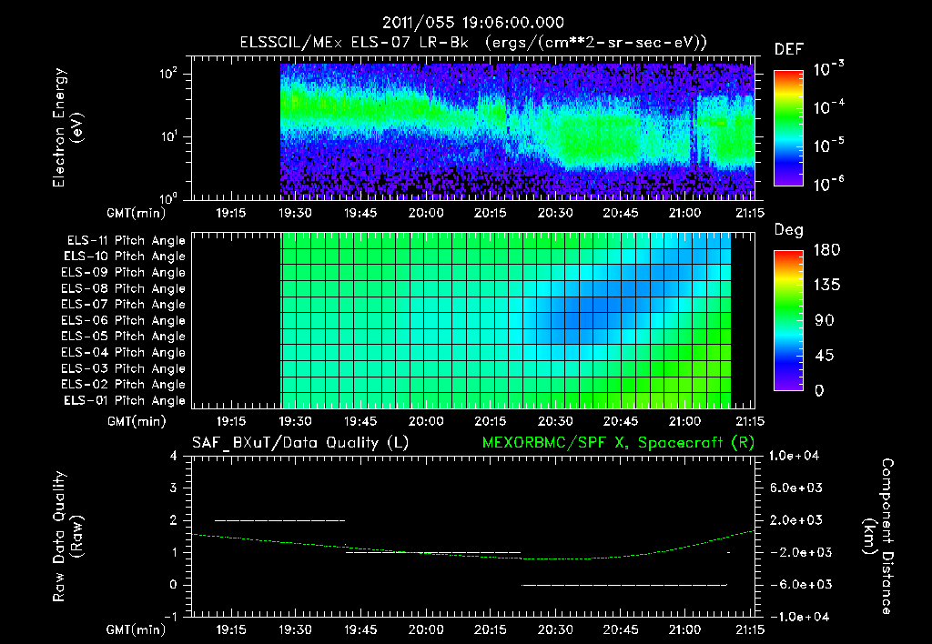Screen dimensions: 932x644
Task: Click the DEF color bar legend
Action: pos(788,128)
